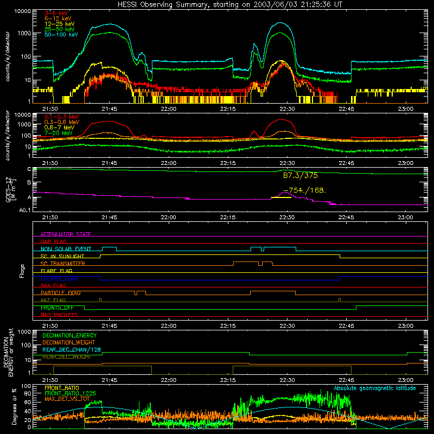Click the PARTICLE_FLAG label
Screen dimensions: 434x434
point(61,293)
